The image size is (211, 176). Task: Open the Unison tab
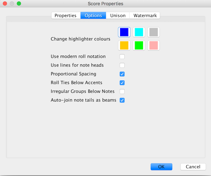pos(118,15)
